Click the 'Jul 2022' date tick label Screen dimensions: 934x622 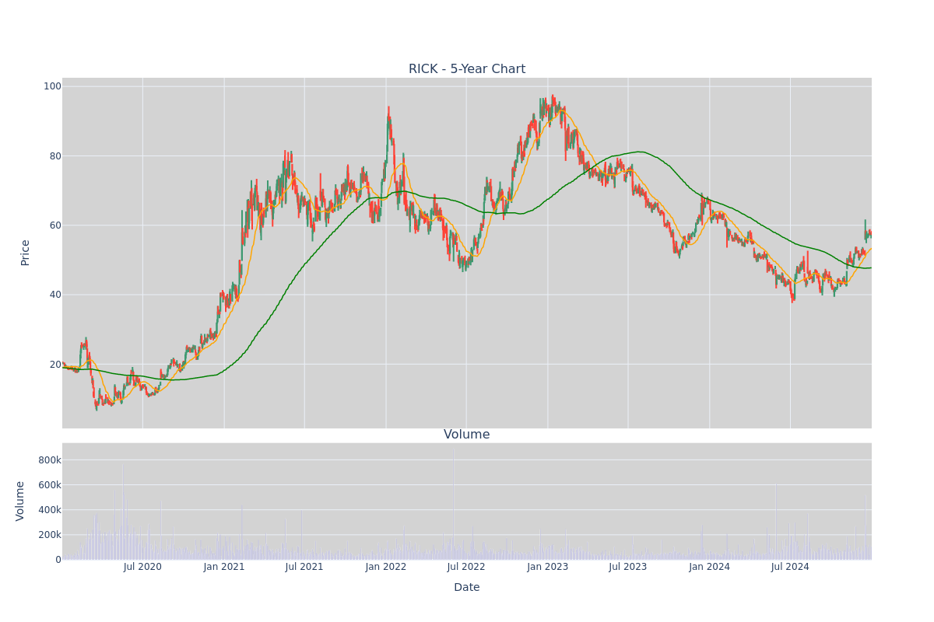point(466,567)
